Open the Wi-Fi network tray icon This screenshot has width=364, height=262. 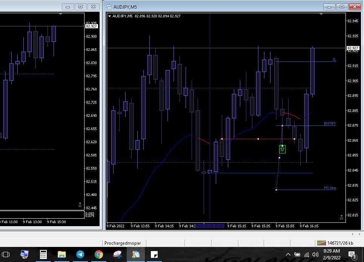point(307,255)
